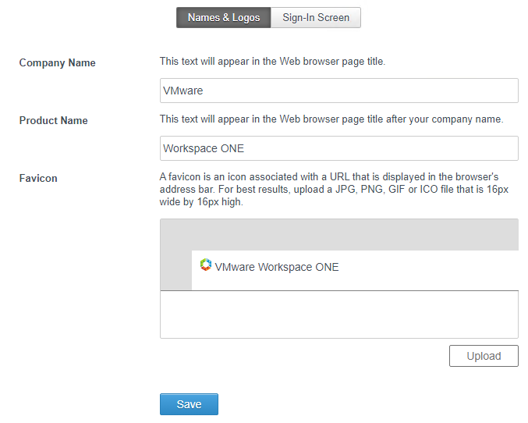
Task: Select the Names & Logos tab
Action: pyautogui.click(x=224, y=17)
